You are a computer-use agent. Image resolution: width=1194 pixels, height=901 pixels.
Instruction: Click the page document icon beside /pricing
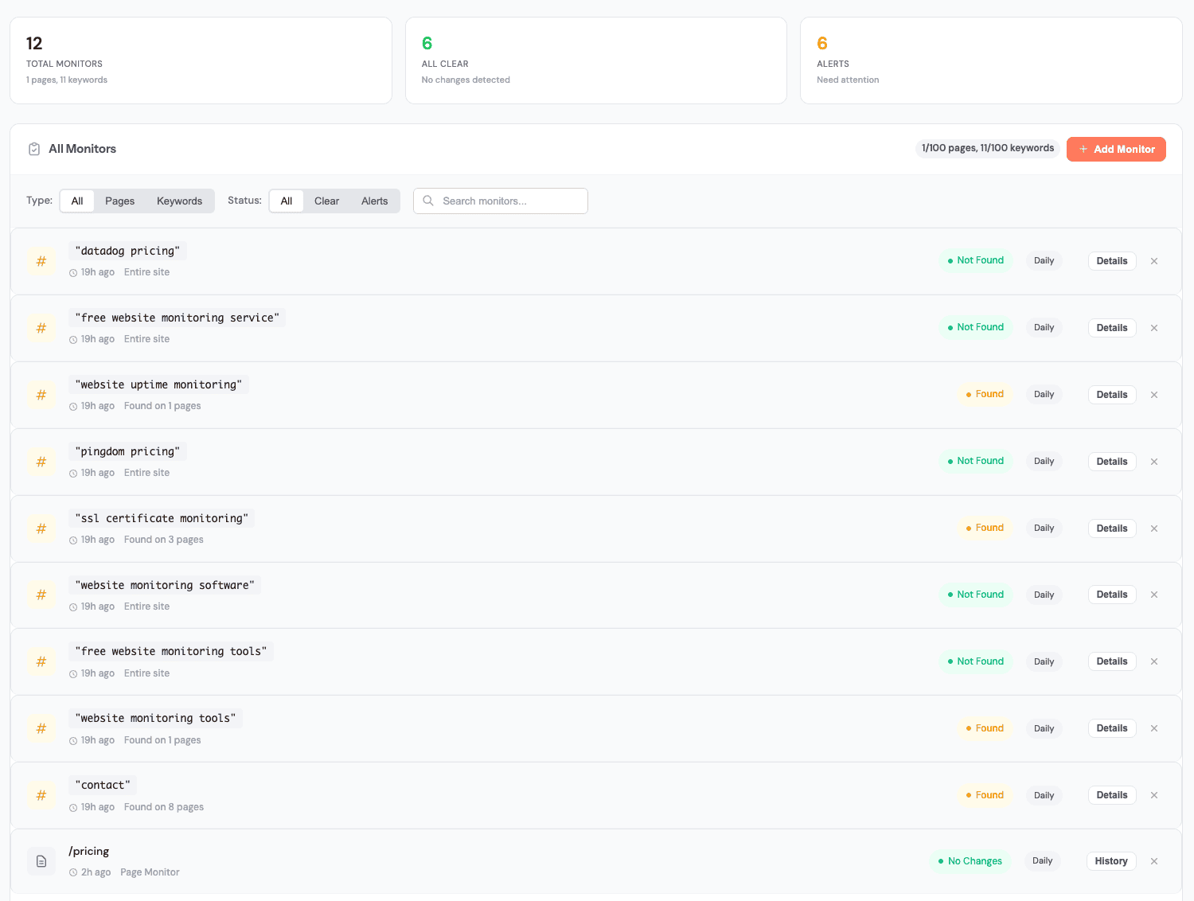[41, 861]
